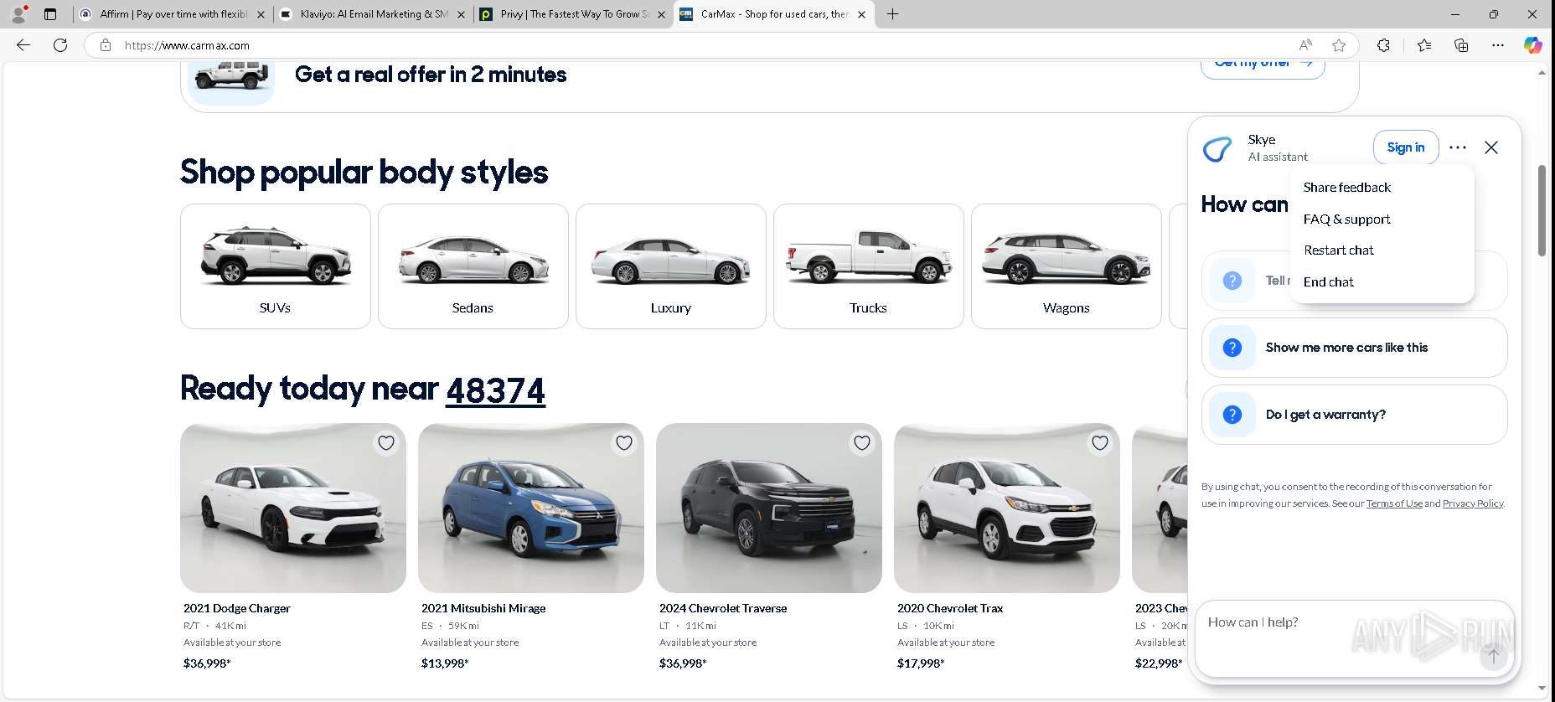Open the Favorites list icon
Image resolution: width=1555 pixels, height=702 pixels.
(1424, 45)
